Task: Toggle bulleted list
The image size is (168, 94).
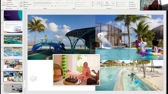Action: [x=60, y=3]
